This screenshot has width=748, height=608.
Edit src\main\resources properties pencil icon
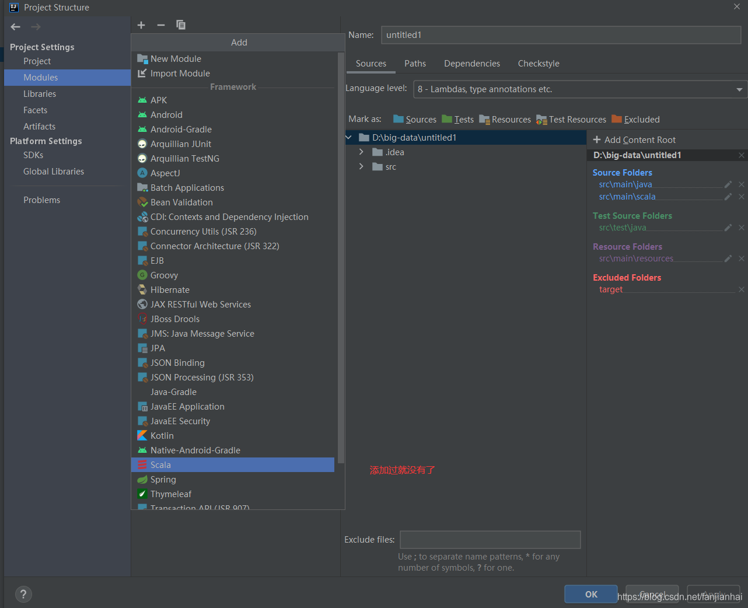pos(728,258)
